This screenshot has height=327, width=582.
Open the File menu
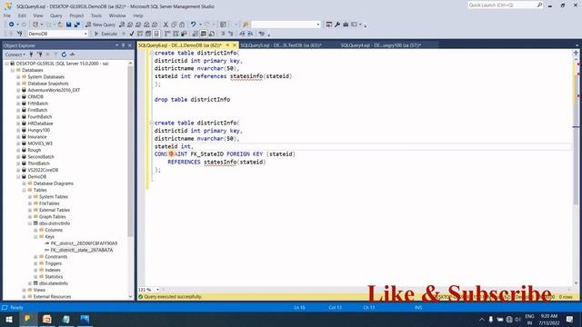pyautogui.click(x=7, y=15)
